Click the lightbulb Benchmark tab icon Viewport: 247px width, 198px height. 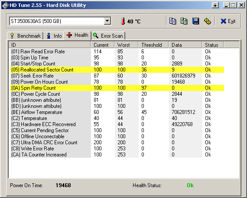click(x=12, y=36)
